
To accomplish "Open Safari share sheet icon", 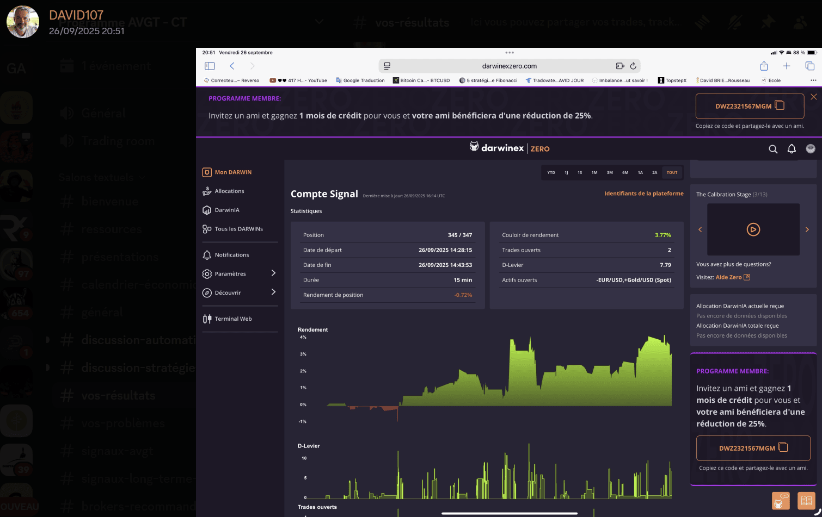I will 764,66.
